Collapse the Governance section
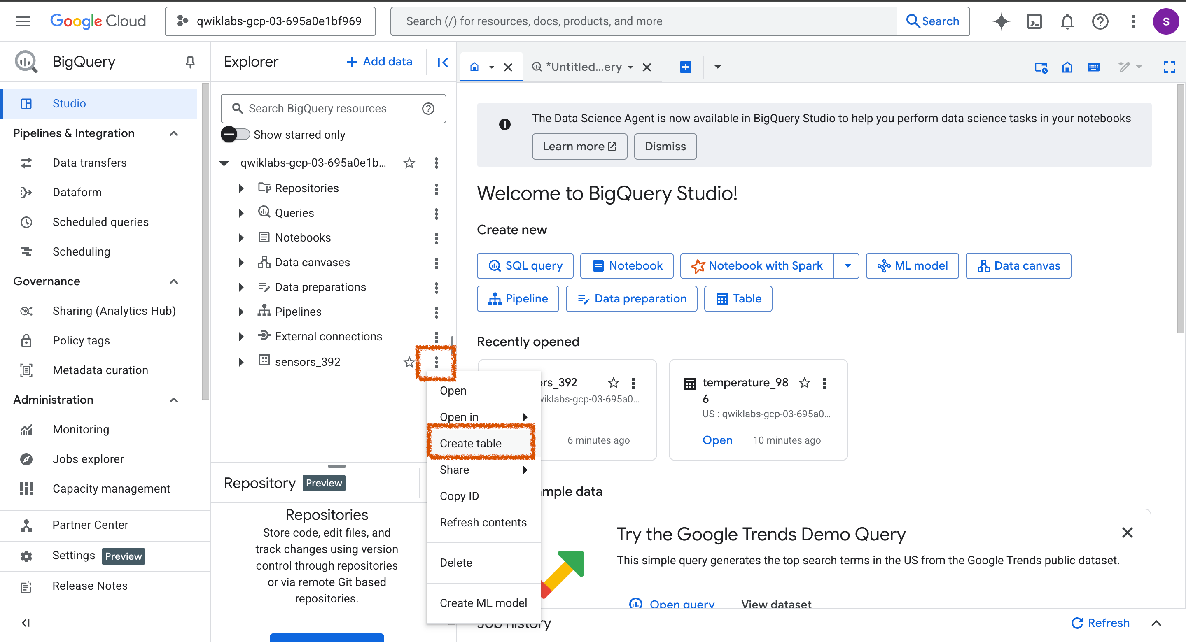 pyautogui.click(x=173, y=281)
